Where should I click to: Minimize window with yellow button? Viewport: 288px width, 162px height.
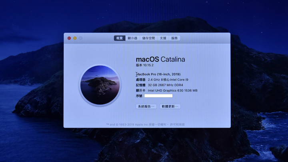75,38
